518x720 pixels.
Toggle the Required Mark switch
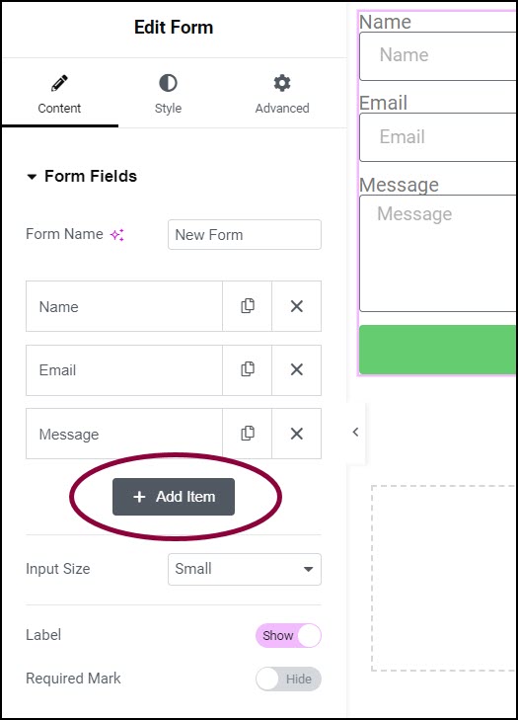(x=288, y=679)
